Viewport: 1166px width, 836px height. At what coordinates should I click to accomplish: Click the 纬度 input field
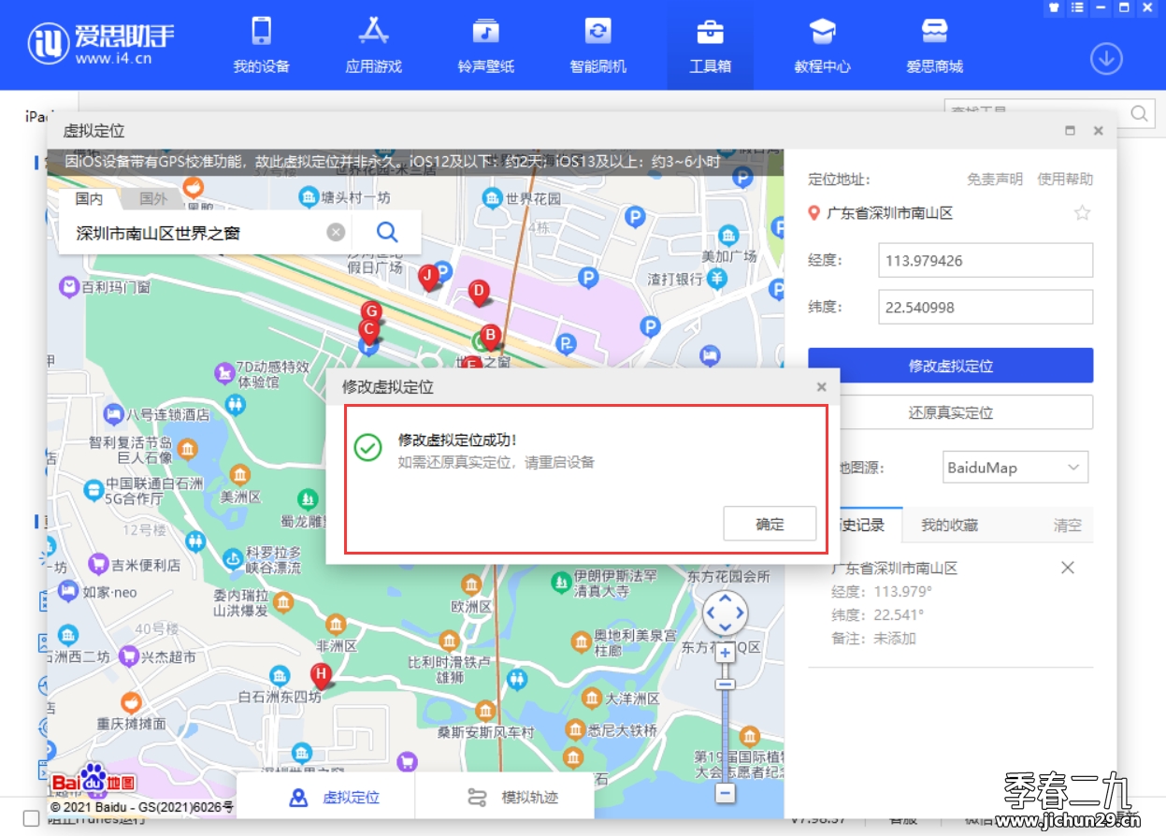tap(986, 307)
